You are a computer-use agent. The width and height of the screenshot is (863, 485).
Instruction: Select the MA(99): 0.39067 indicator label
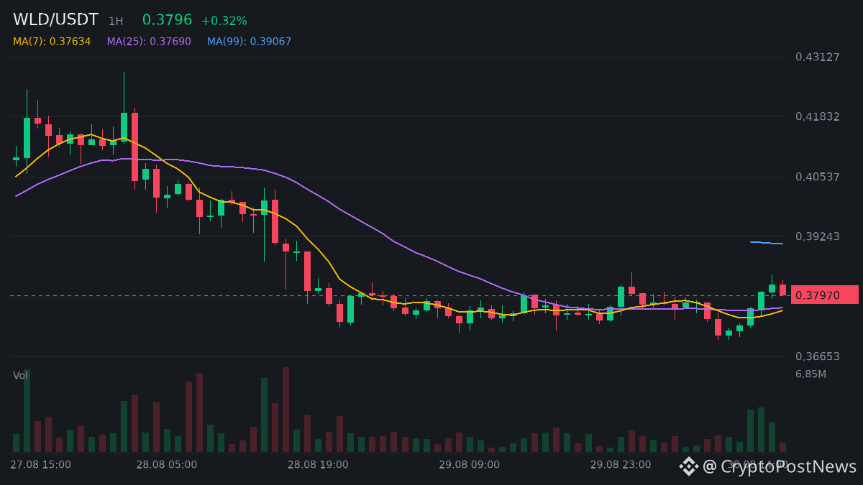pos(250,42)
